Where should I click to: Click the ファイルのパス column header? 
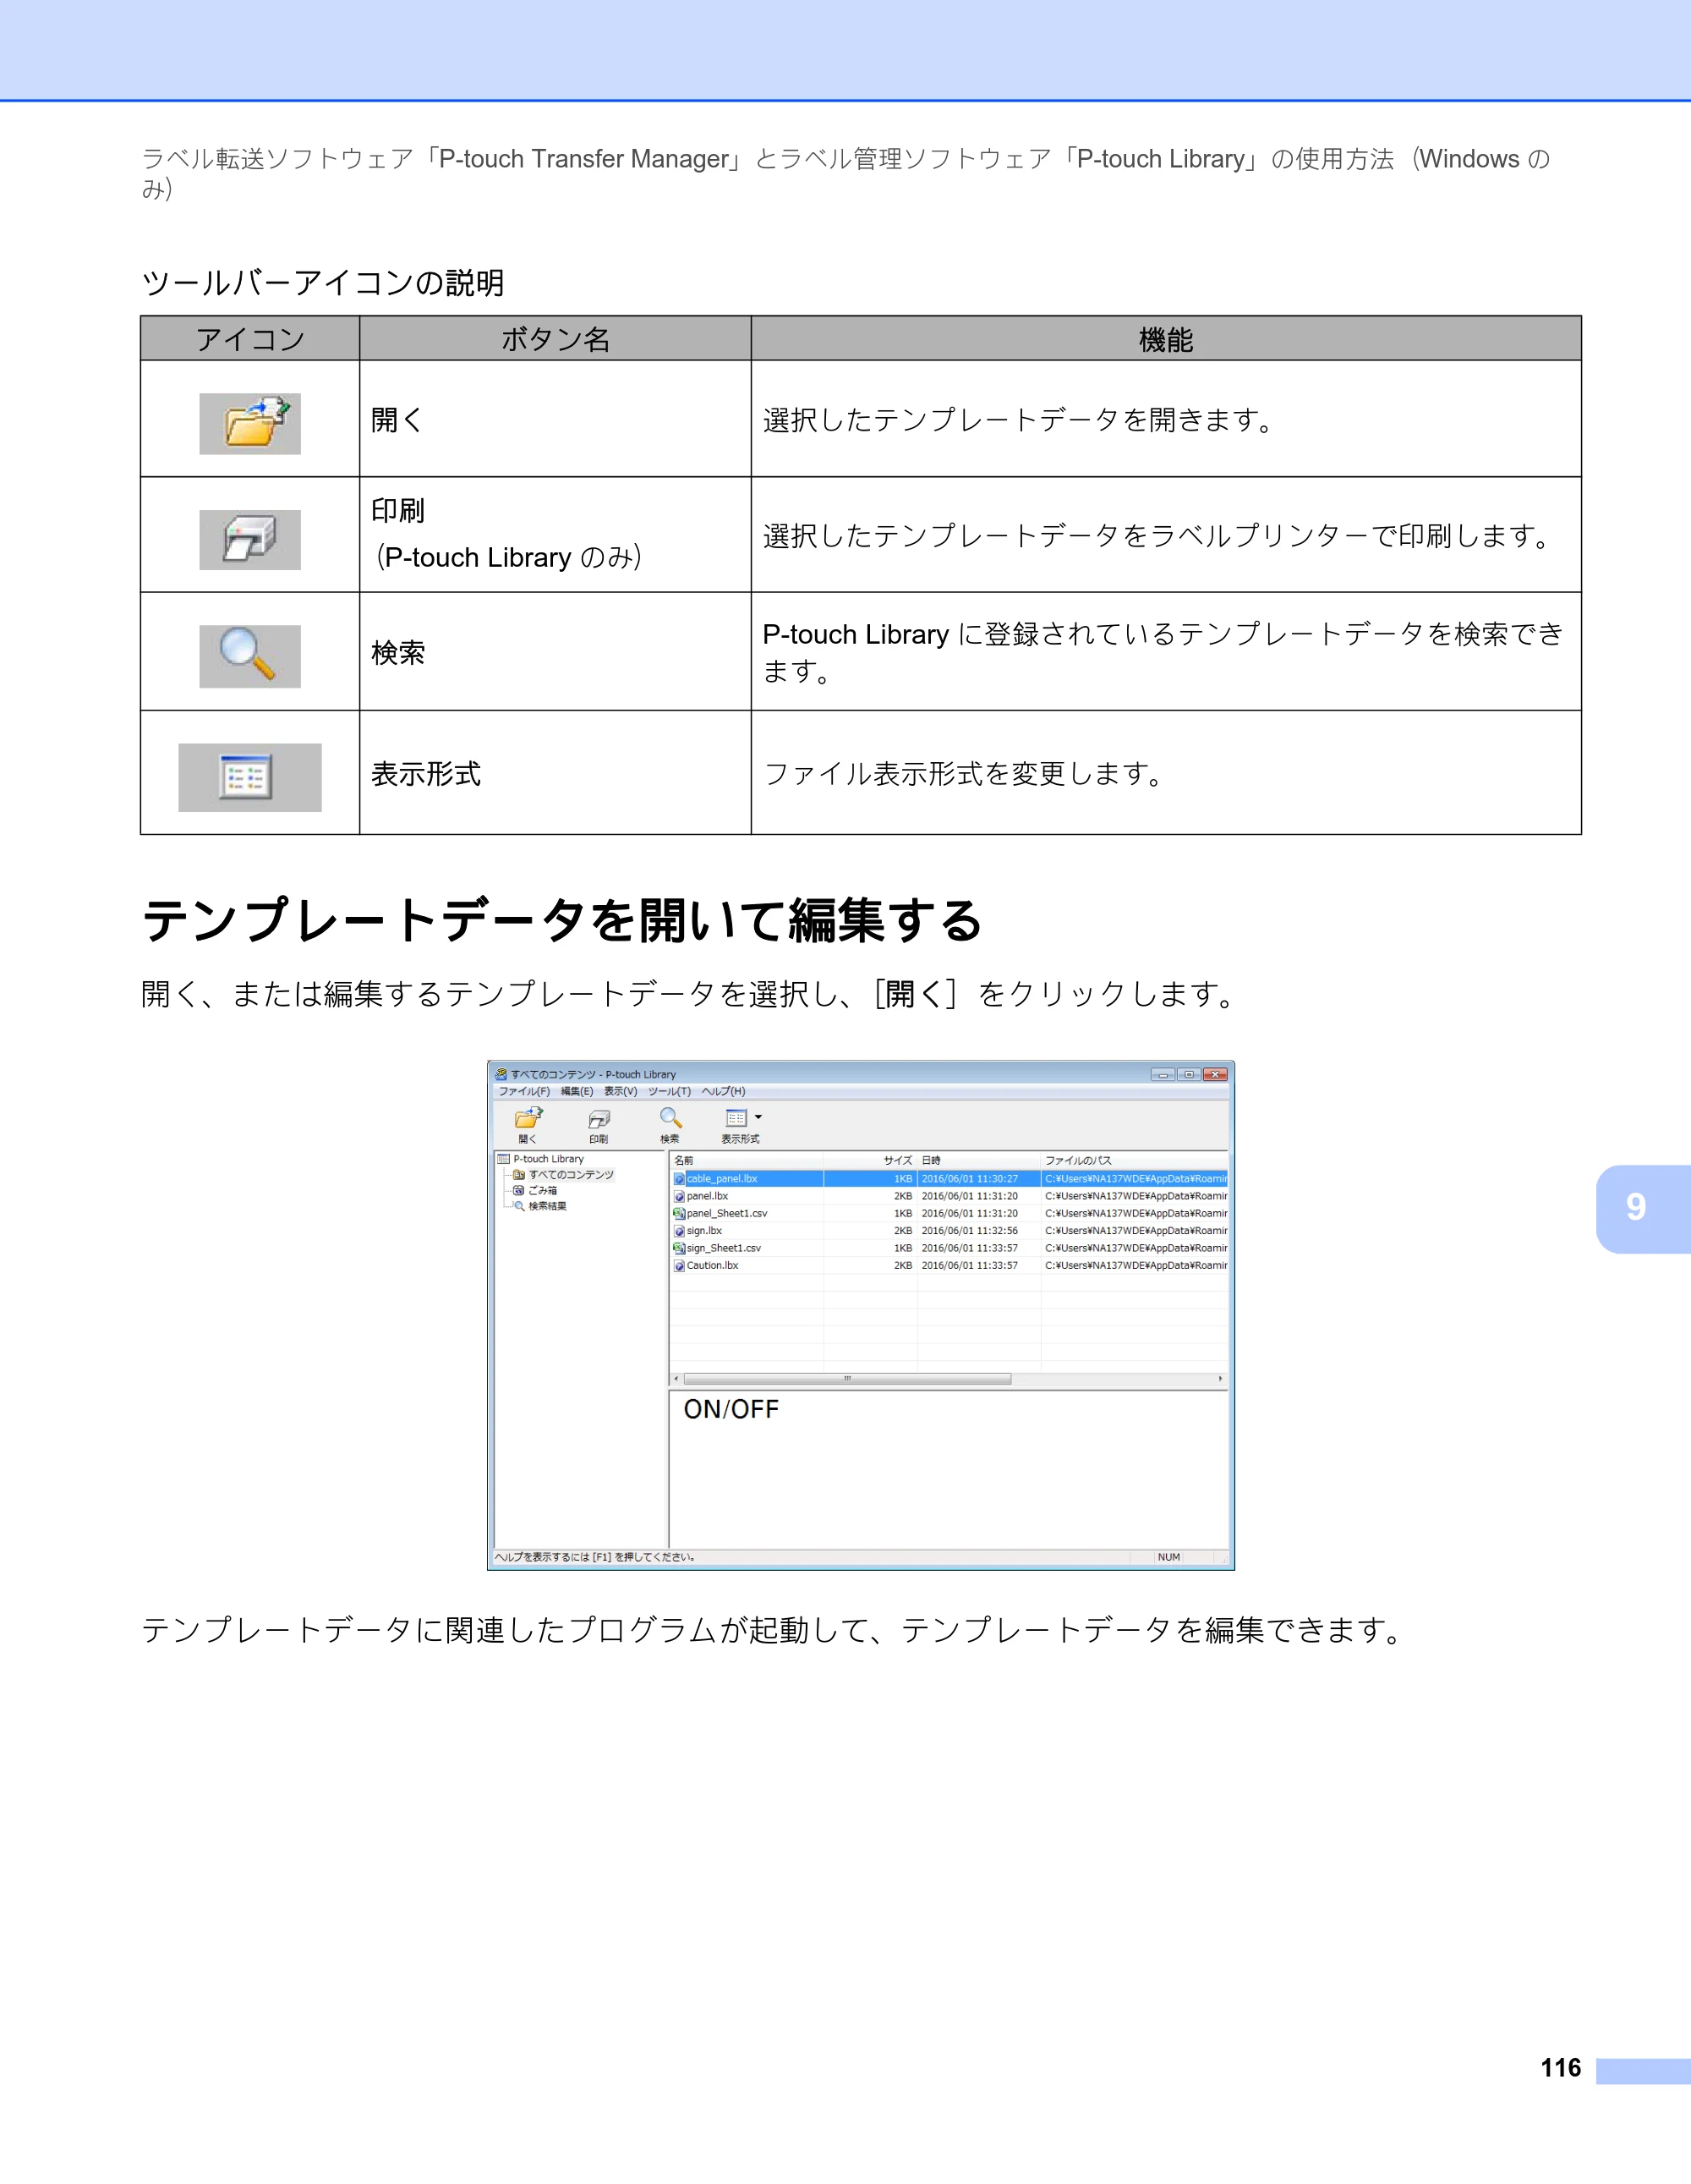click(1135, 1160)
